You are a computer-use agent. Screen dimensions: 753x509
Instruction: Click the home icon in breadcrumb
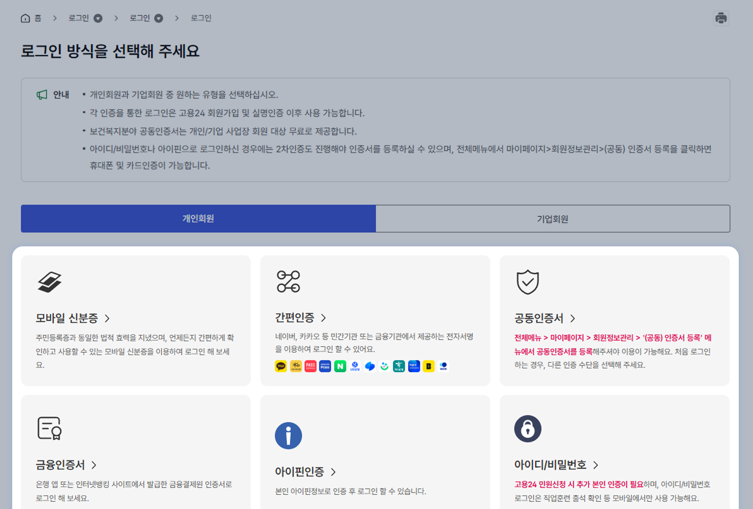point(25,18)
